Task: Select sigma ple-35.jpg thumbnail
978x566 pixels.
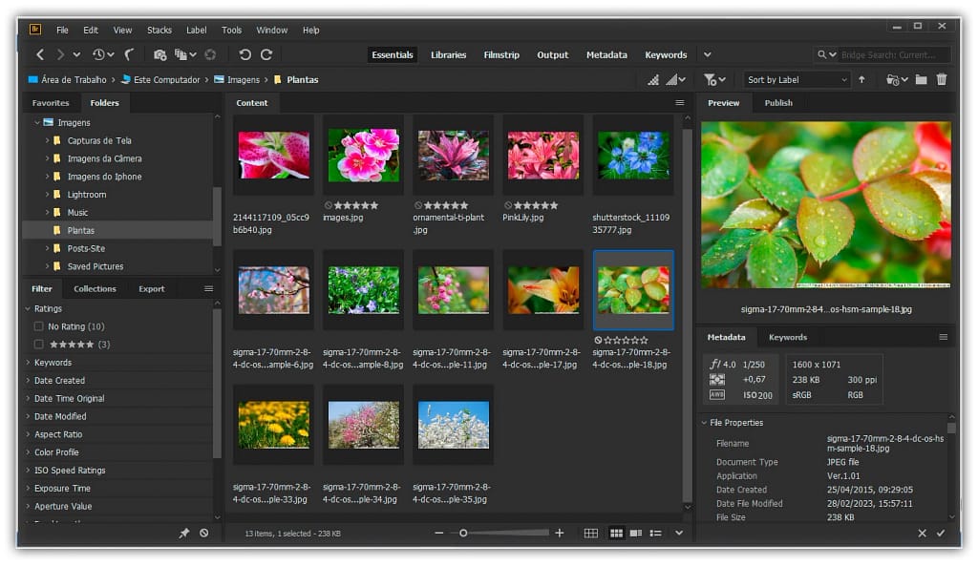Action: tap(454, 425)
